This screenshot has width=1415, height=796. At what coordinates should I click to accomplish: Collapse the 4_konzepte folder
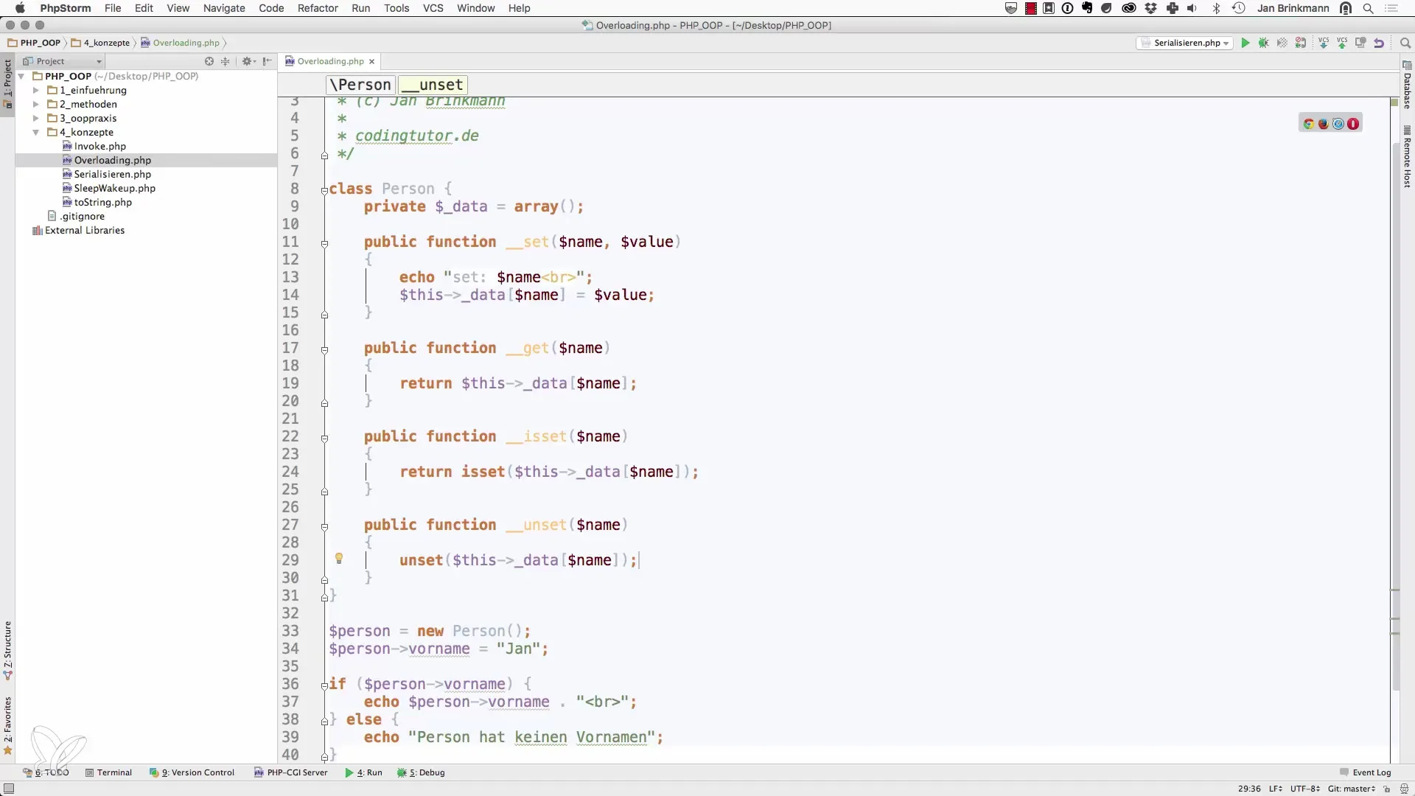35,132
